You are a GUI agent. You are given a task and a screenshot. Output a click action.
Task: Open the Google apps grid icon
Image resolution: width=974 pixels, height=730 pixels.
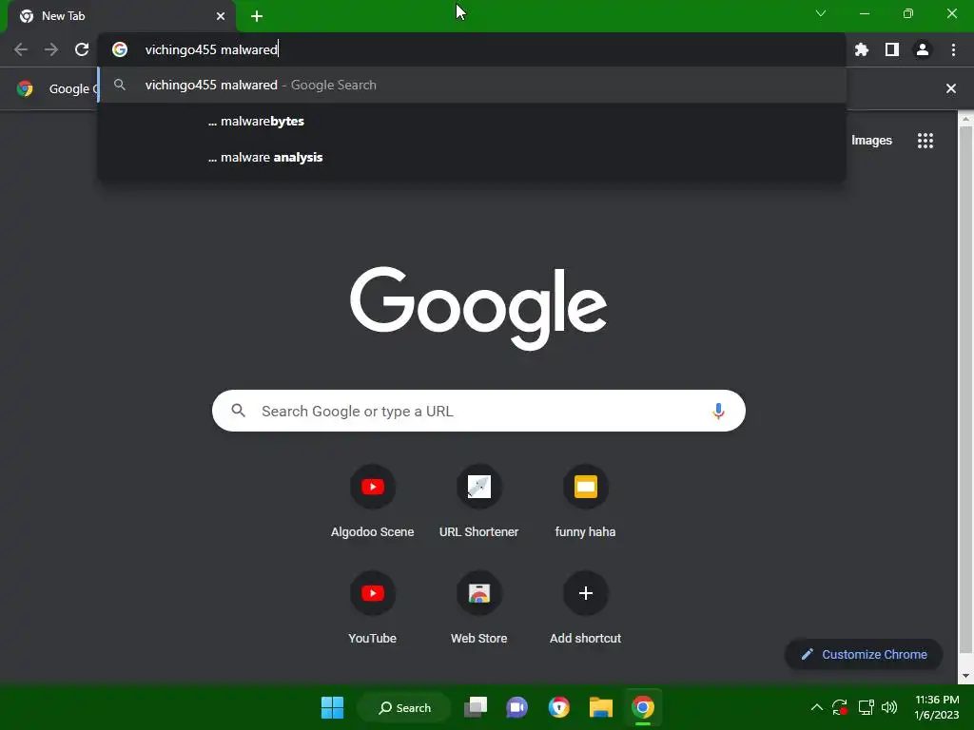click(925, 141)
